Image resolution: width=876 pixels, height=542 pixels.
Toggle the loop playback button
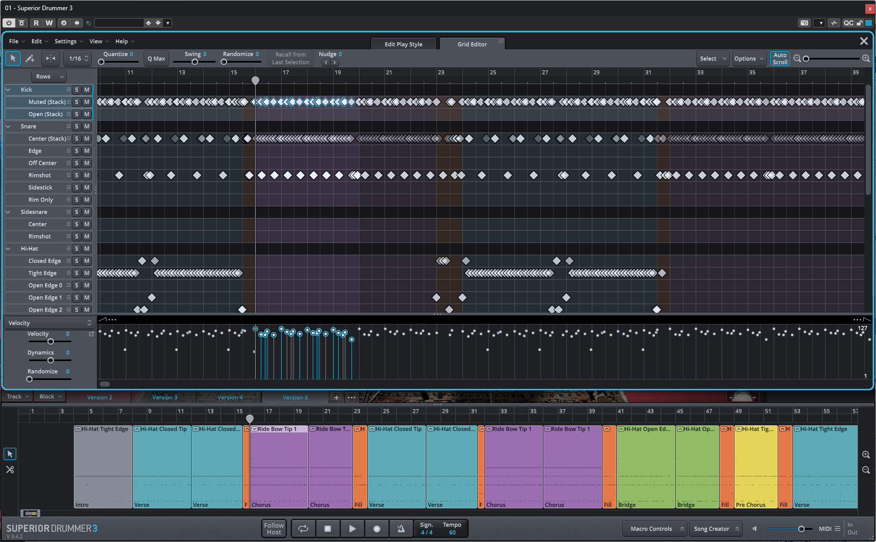click(x=303, y=529)
